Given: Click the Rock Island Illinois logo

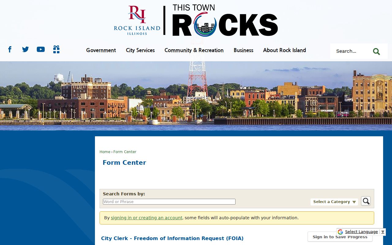Looking at the screenshot, I should (137, 20).
